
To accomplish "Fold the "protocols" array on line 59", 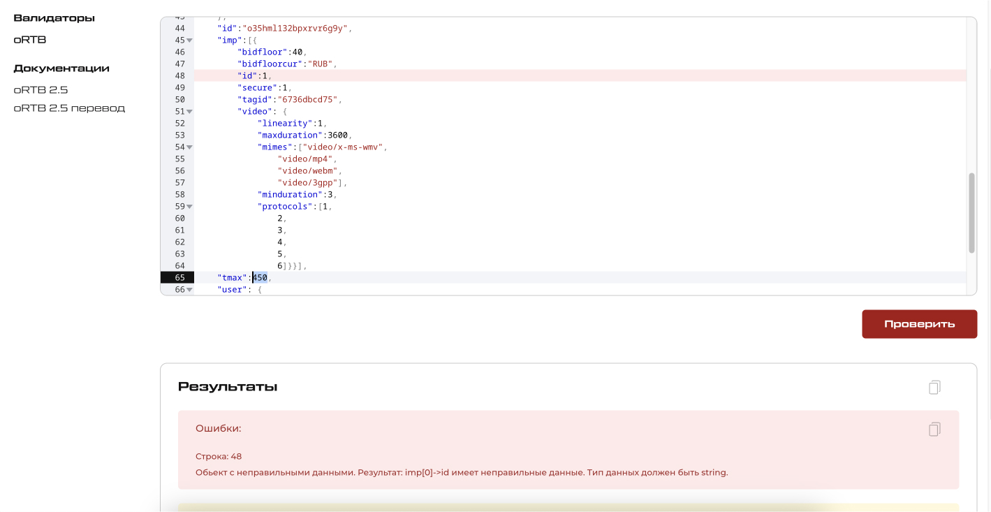I will pyautogui.click(x=189, y=207).
